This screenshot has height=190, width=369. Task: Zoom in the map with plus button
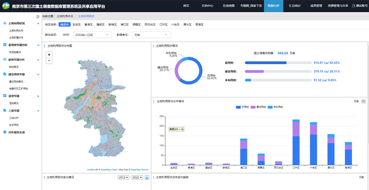tap(49, 55)
